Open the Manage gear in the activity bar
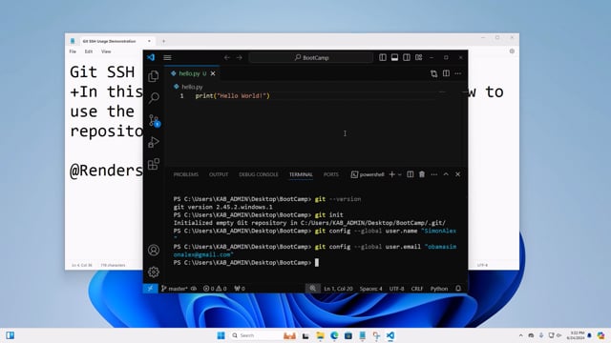This screenshot has height=343, width=611. [x=154, y=272]
